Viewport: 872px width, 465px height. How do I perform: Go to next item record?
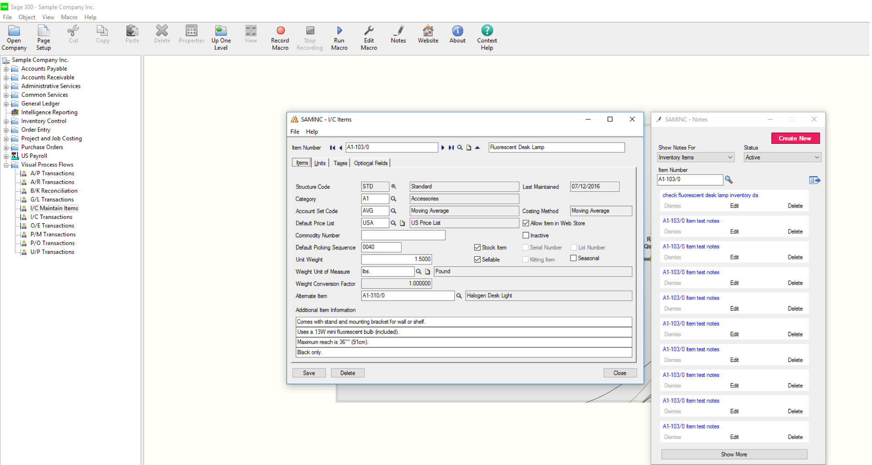443,148
